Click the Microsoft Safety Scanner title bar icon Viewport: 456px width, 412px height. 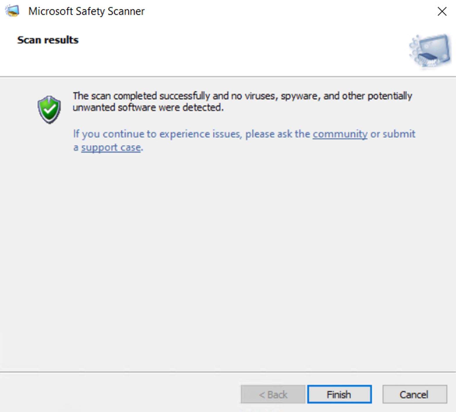point(12,11)
